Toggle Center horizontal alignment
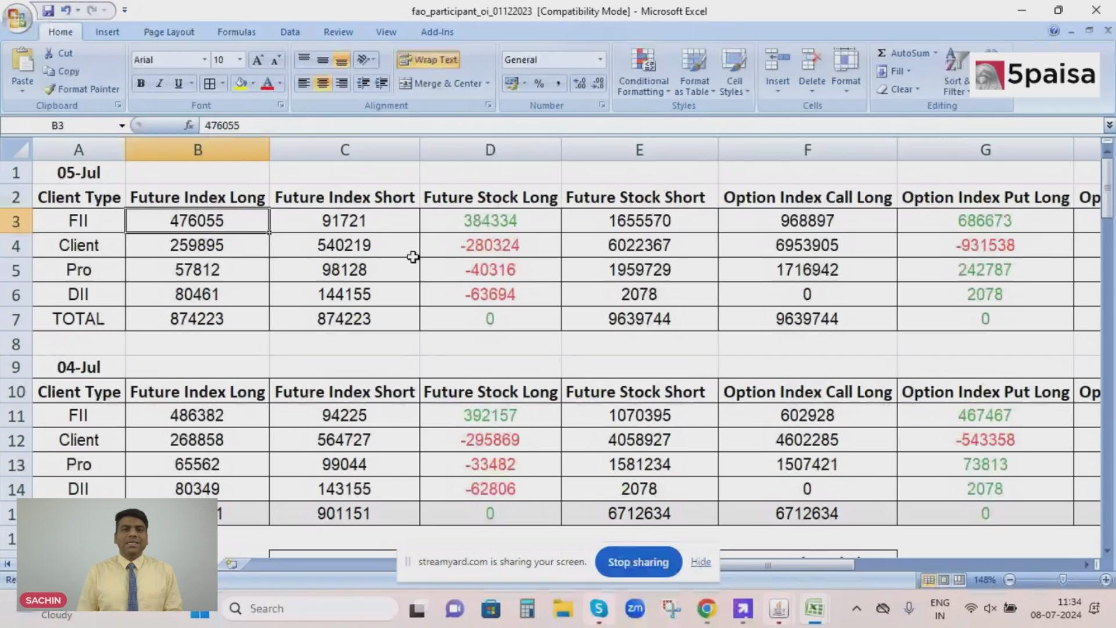Viewport: 1116px width, 628px height. pyautogui.click(x=322, y=83)
